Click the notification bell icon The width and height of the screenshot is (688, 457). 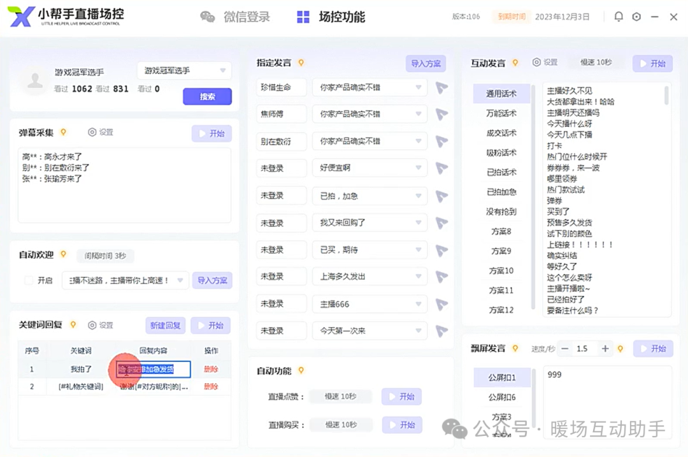coord(618,17)
